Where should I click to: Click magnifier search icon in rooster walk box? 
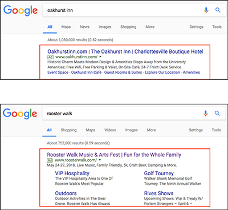coord(217,114)
